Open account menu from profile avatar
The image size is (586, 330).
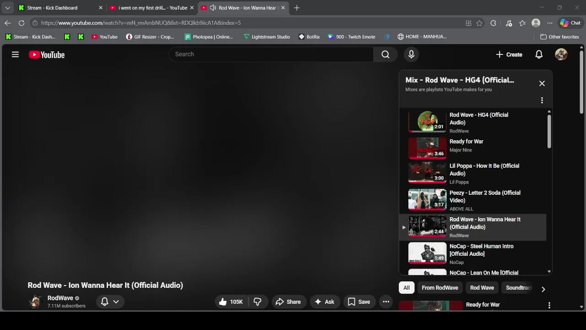[561, 55]
